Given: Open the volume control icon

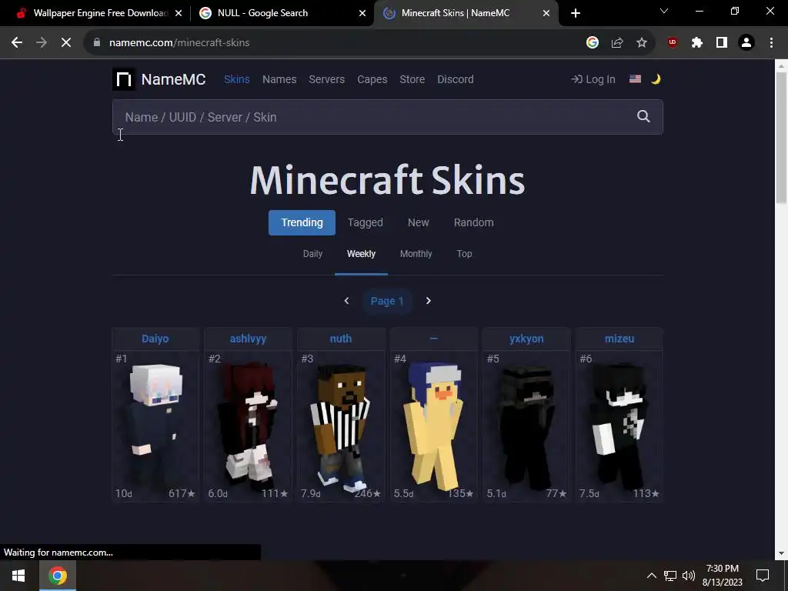Looking at the screenshot, I should click(689, 576).
